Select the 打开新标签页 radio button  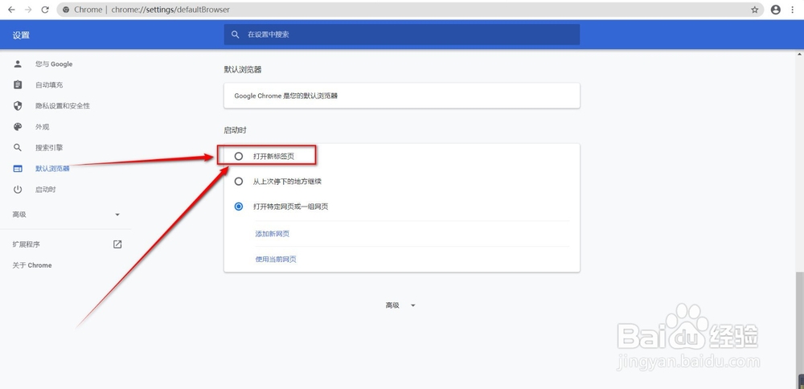239,156
